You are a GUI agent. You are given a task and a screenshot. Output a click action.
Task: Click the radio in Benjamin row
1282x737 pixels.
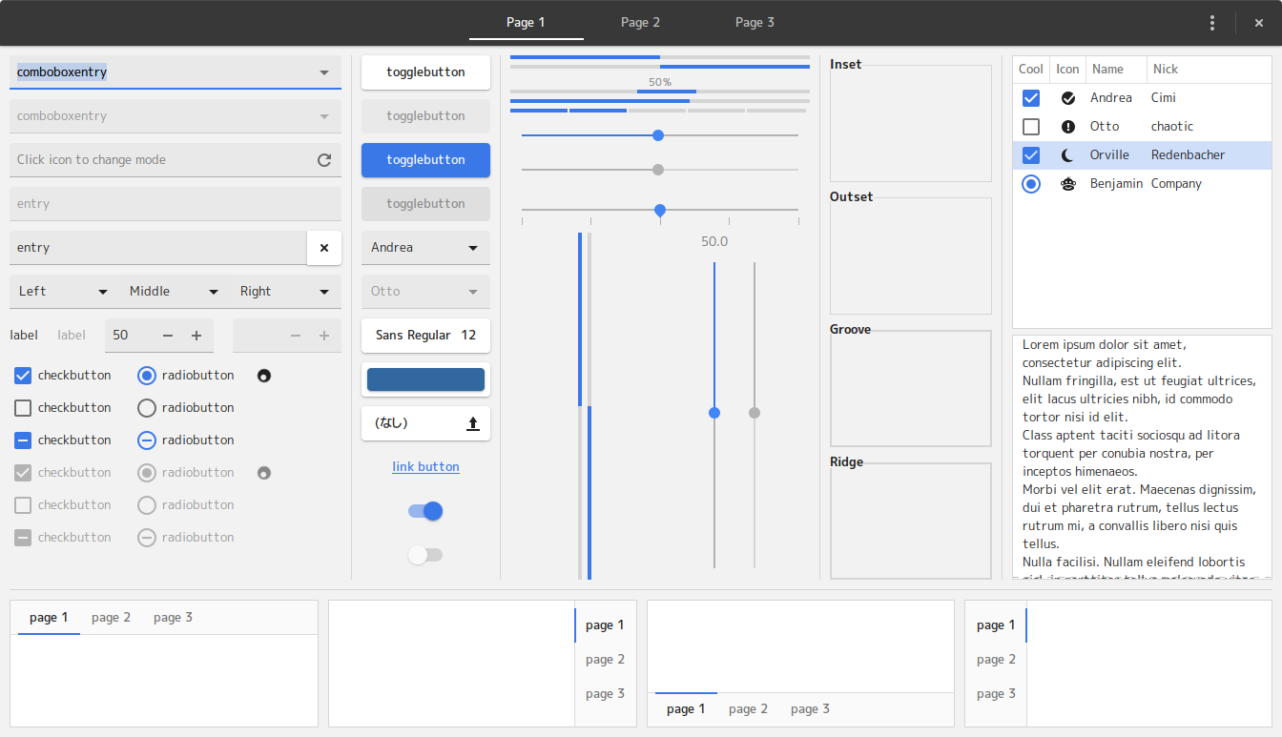pyautogui.click(x=1031, y=184)
